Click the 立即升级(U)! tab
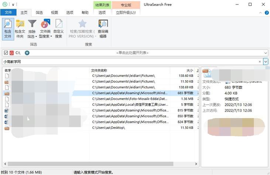 pyautogui.click(x=126, y=13)
